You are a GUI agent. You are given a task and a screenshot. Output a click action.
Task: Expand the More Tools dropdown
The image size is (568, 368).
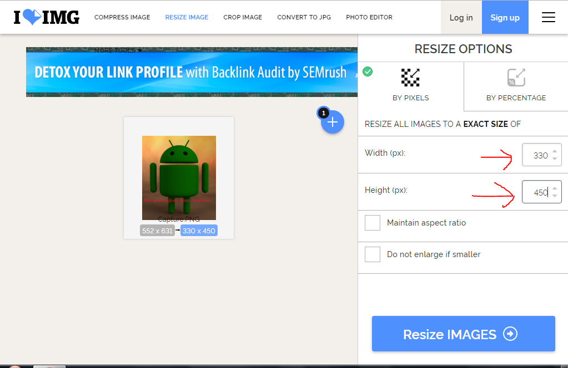[x=118, y=50]
